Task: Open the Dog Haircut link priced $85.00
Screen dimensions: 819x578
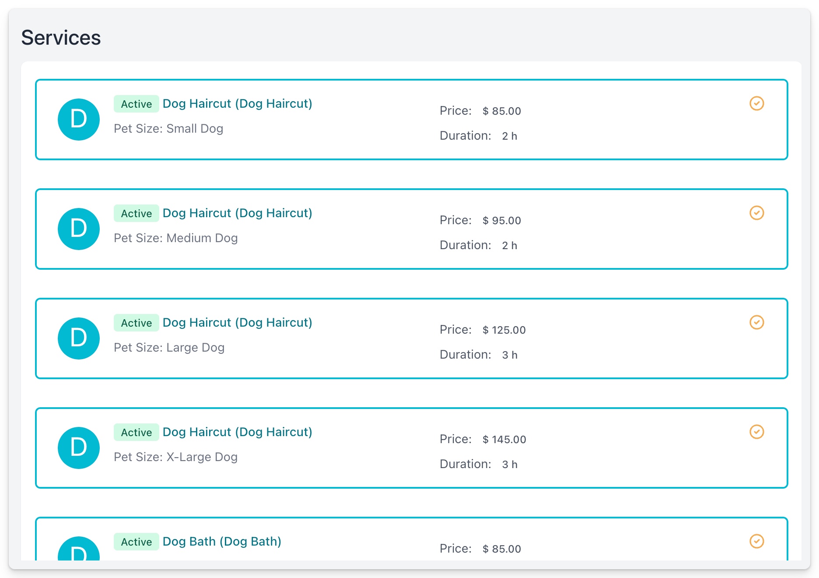Action: tap(237, 104)
